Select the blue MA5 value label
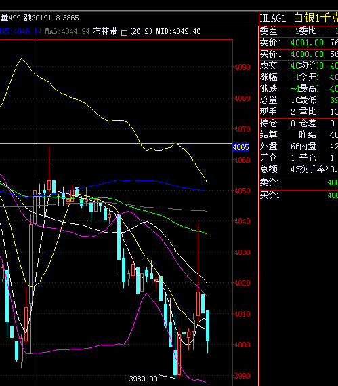 pos(20,31)
